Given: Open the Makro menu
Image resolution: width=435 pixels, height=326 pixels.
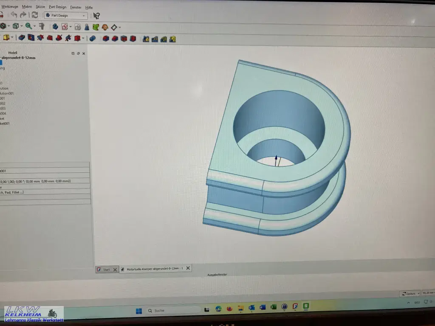Looking at the screenshot, I should [27, 6].
